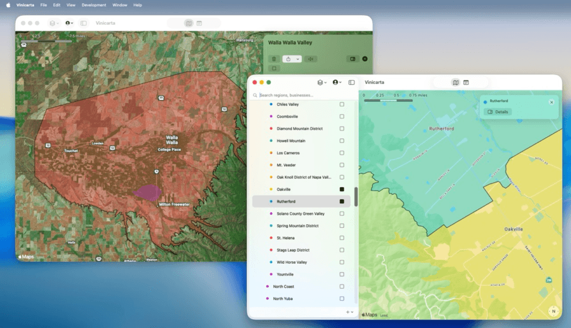Screen dimensions: 571x328
Task: Click Oakville's yellow color dot
Action: click(271, 189)
